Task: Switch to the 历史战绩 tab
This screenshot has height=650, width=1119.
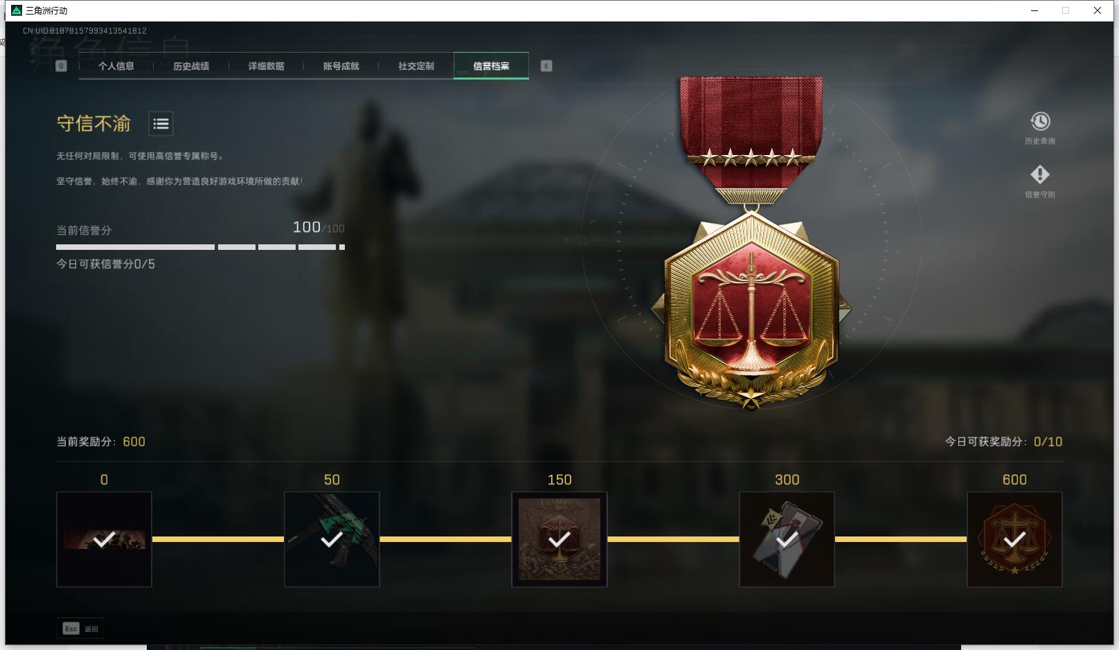Action: point(191,66)
